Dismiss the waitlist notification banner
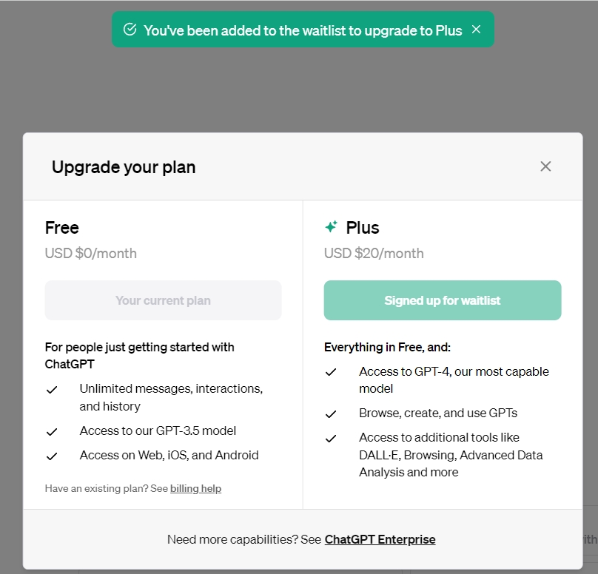This screenshot has height=574, width=598. click(476, 30)
